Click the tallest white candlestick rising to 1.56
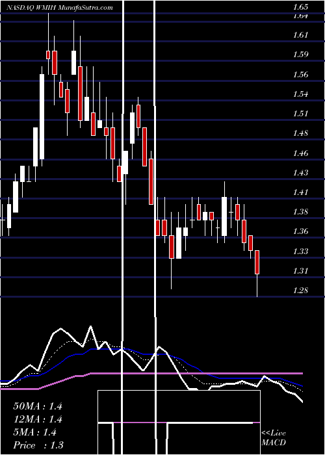 [x=42, y=116]
